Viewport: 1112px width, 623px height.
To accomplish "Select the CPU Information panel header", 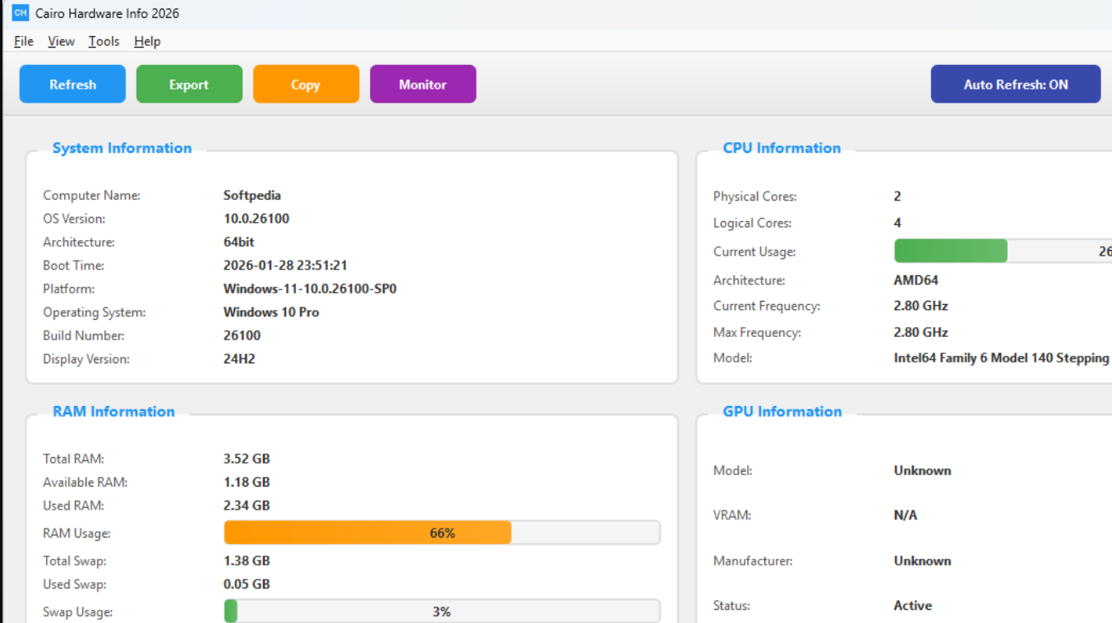I will [781, 148].
